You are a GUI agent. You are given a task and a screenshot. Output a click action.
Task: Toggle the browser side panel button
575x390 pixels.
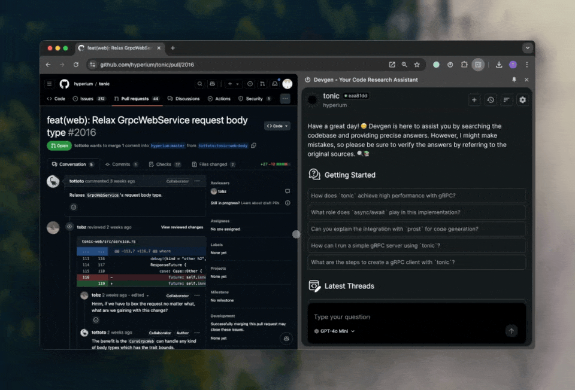477,65
